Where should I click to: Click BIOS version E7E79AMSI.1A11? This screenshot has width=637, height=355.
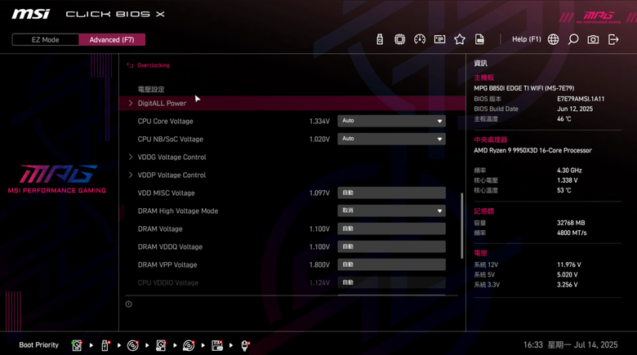pos(581,99)
